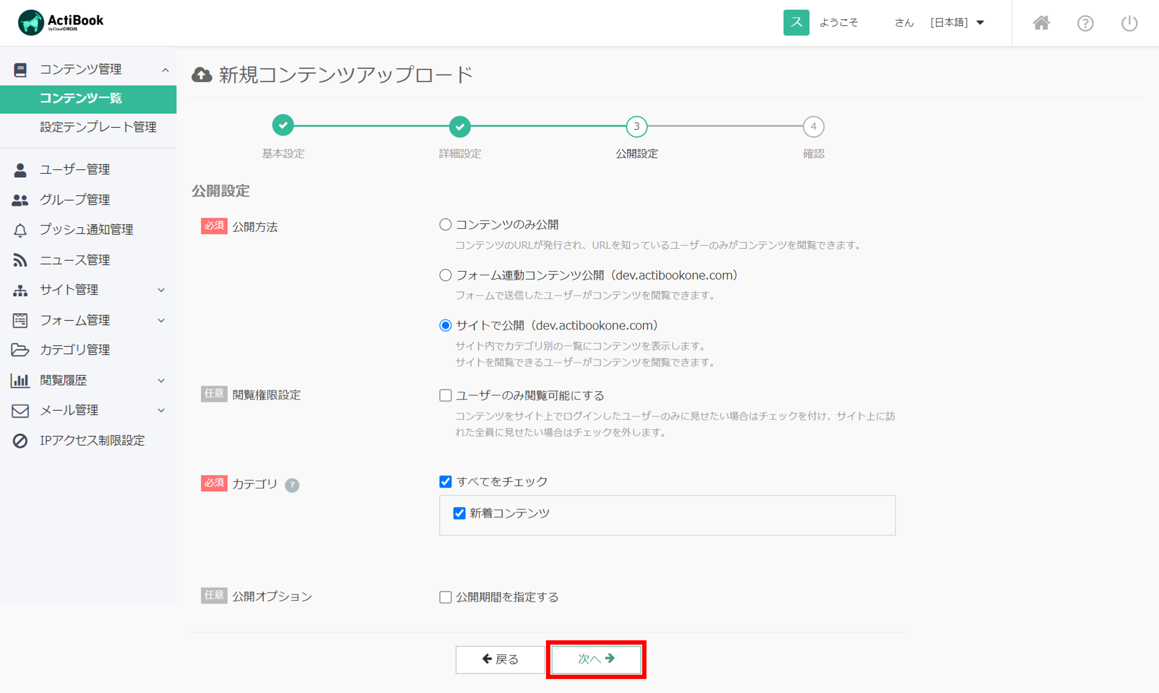Click 公開設定 step label under stepper
The width and height of the screenshot is (1159, 693).
[636, 153]
